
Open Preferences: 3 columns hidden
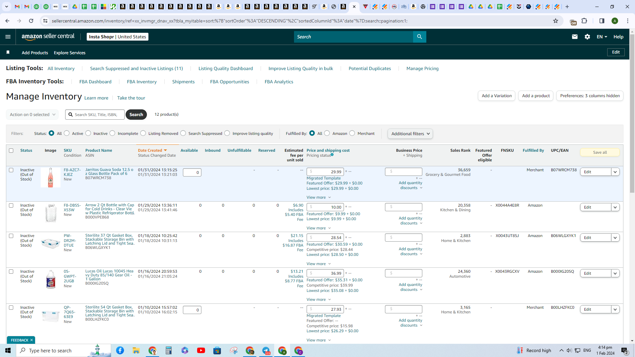coord(590,96)
